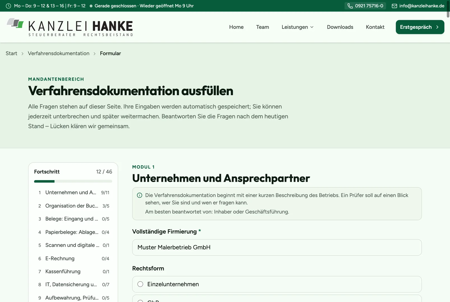Jump to module 4 Papierbelege: Ablage

tap(73, 232)
